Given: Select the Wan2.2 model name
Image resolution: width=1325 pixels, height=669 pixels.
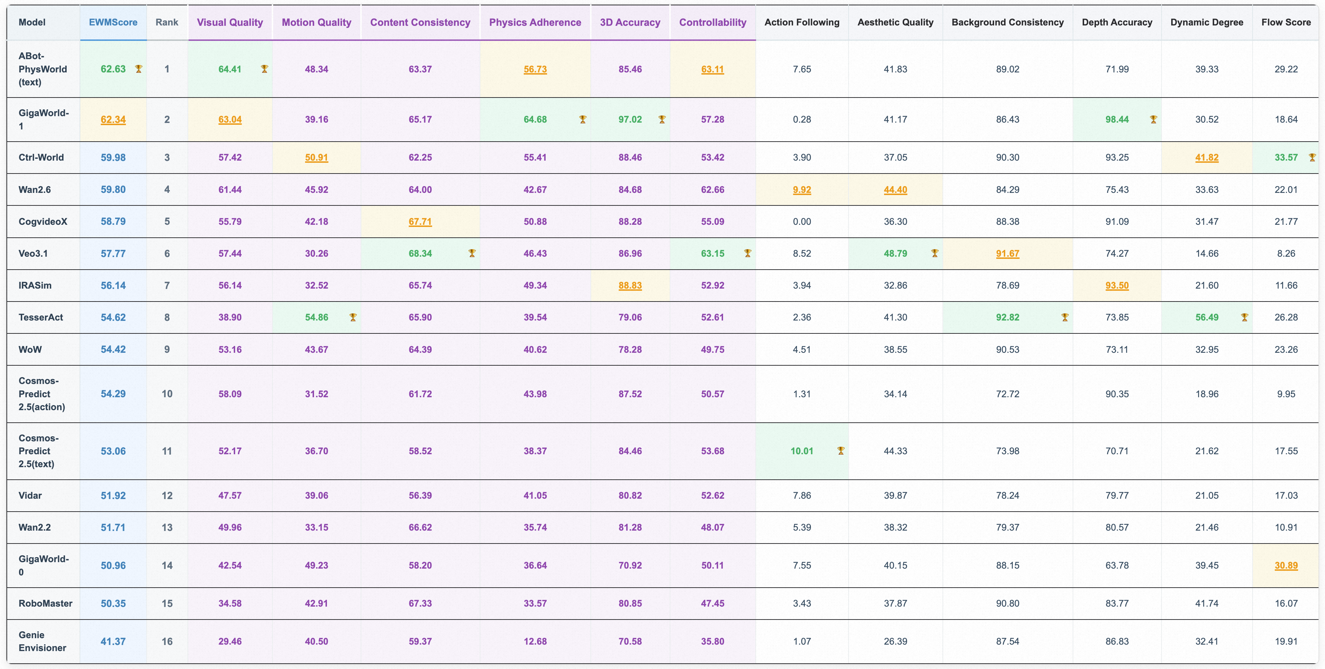Looking at the screenshot, I should click(x=34, y=527).
